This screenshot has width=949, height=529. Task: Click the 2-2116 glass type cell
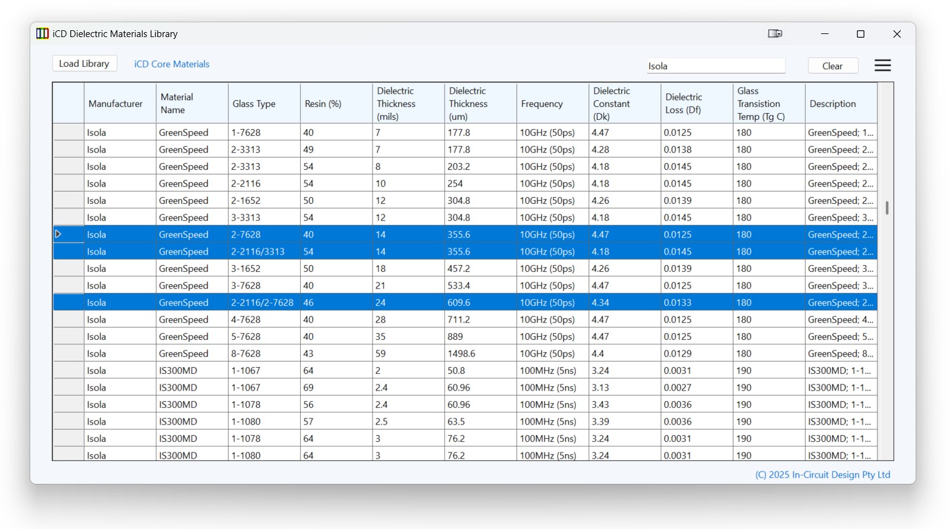coord(264,184)
